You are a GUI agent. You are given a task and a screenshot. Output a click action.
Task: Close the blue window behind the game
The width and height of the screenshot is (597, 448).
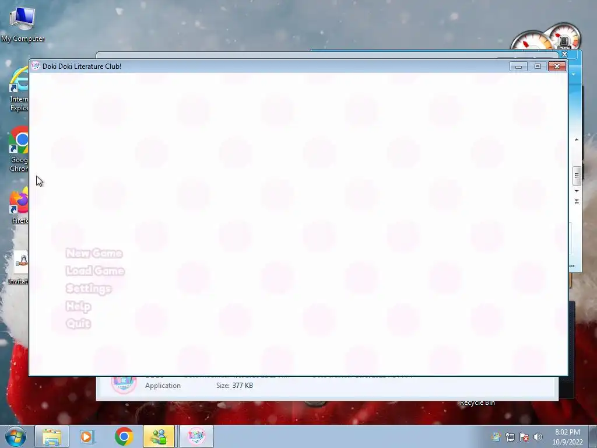[565, 54]
